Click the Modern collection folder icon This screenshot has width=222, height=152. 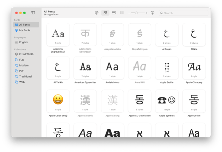coord(16,65)
